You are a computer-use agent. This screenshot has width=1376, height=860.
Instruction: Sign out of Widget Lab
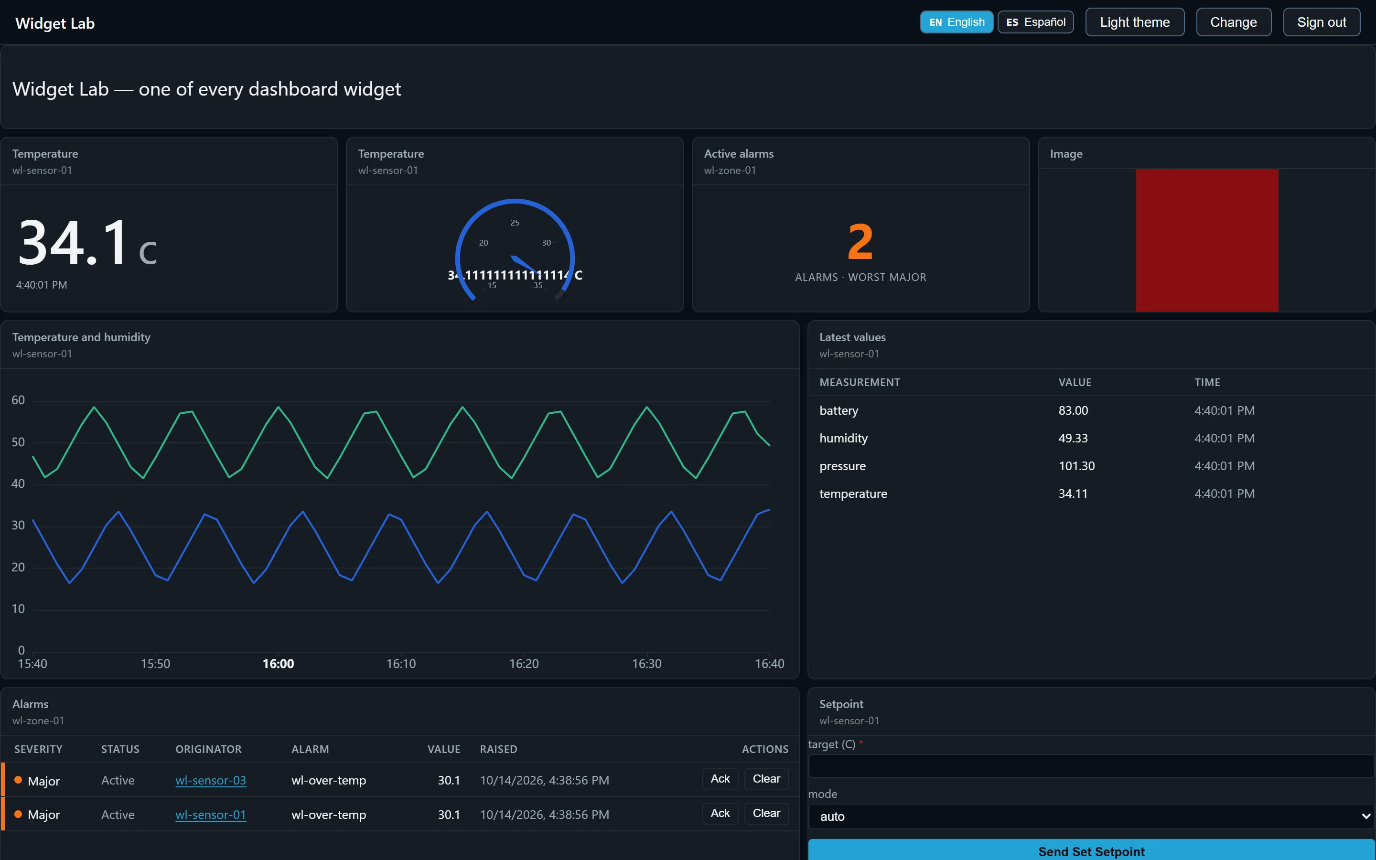click(x=1322, y=22)
